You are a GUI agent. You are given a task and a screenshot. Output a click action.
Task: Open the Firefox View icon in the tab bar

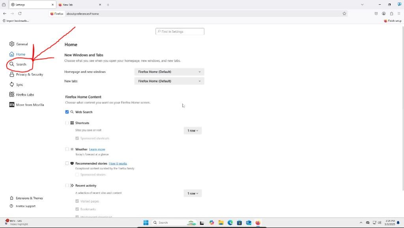4,5
